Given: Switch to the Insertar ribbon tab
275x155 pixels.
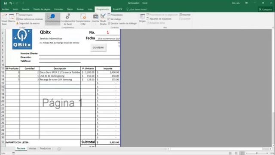Looking at the screenshot, I should coord(26,9).
